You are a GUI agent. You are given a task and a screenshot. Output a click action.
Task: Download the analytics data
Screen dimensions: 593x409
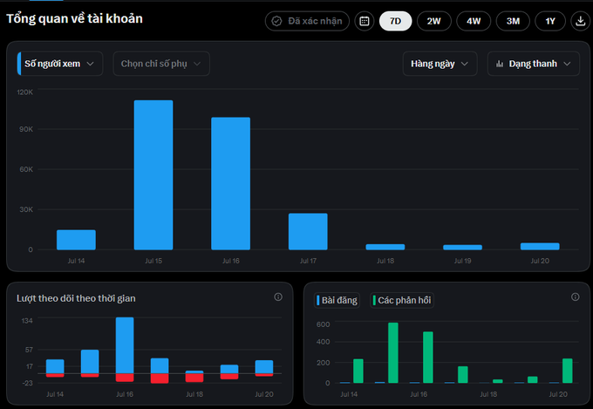(x=580, y=21)
